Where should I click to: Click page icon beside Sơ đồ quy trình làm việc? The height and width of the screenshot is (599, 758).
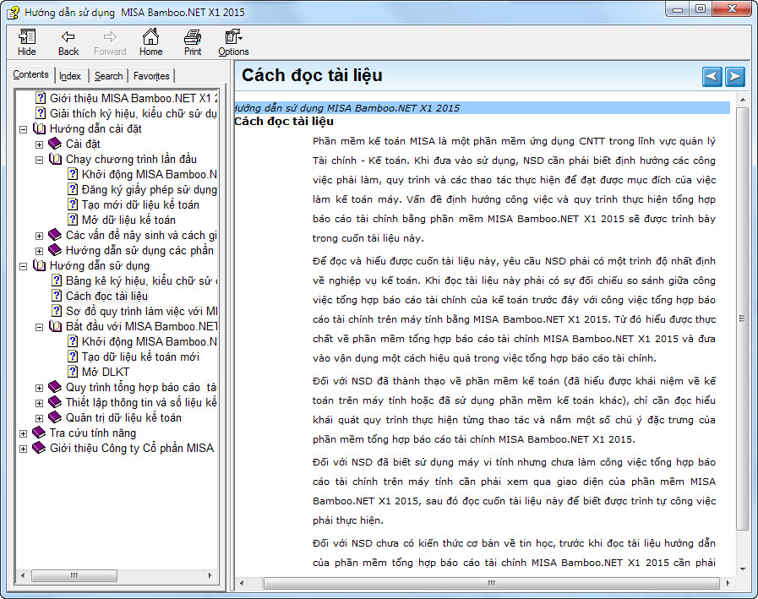click(x=57, y=311)
